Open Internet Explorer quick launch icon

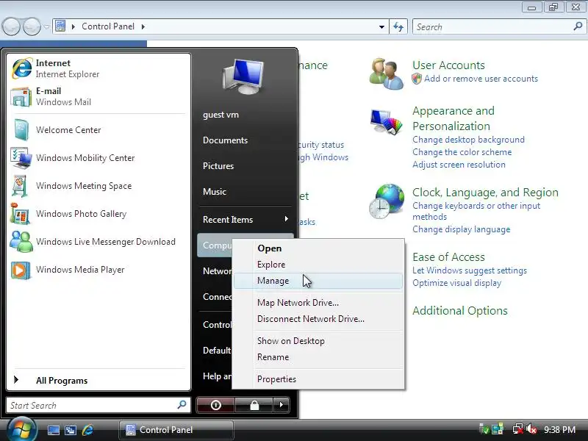[x=87, y=430]
